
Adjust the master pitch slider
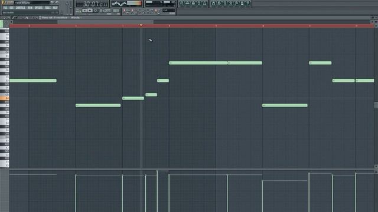click(x=71, y=8)
